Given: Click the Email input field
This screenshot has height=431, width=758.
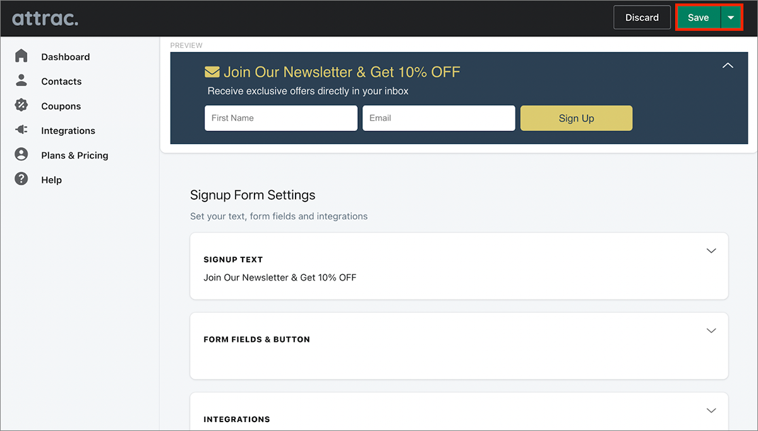Looking at the screenshot, I should coord(438,118).
